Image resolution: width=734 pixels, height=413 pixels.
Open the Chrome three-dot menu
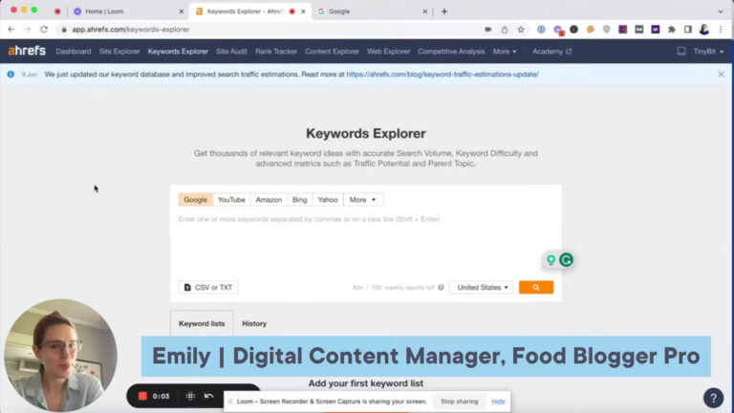tap(721, 29)
